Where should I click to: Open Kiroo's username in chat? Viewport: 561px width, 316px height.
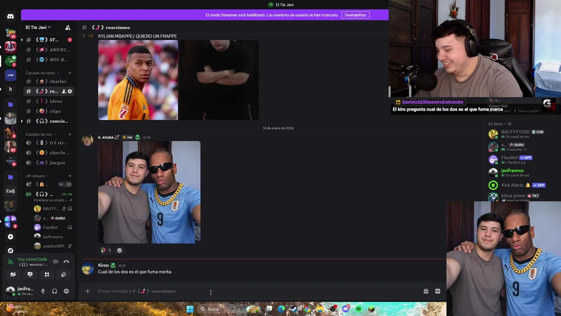tap(103, 265)
